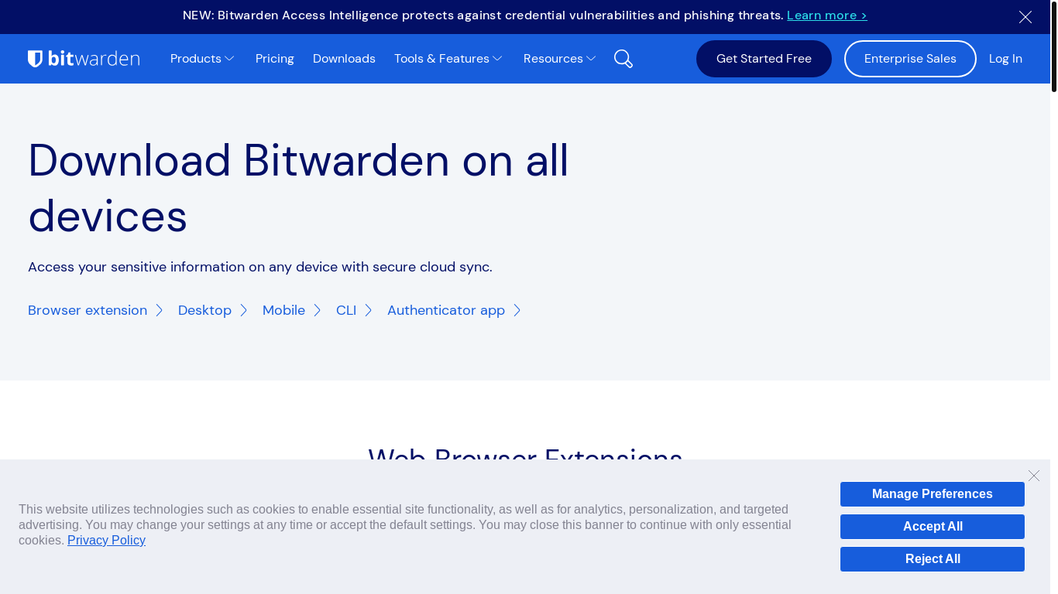Screen dimensions: 1058x594
Task: Follow the Learn more link in banner
Action: [827, 15]
